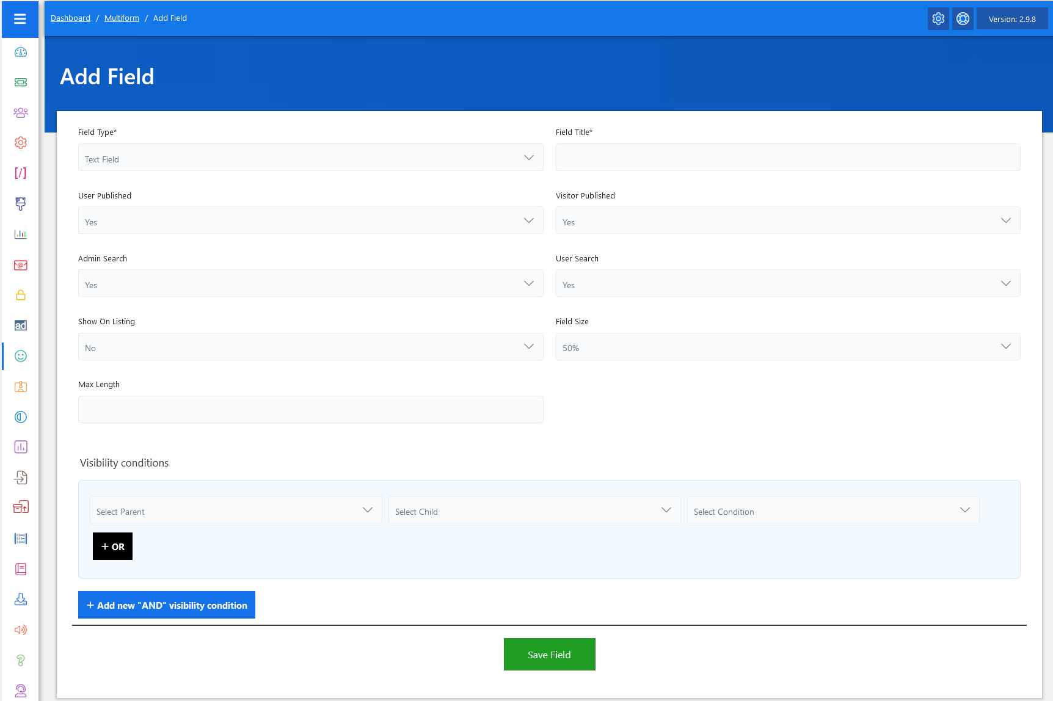The height and width of the screenshot is (701, 1053).
Task: Open the megaphone announcements icon
Action: (x=21, y=630)
